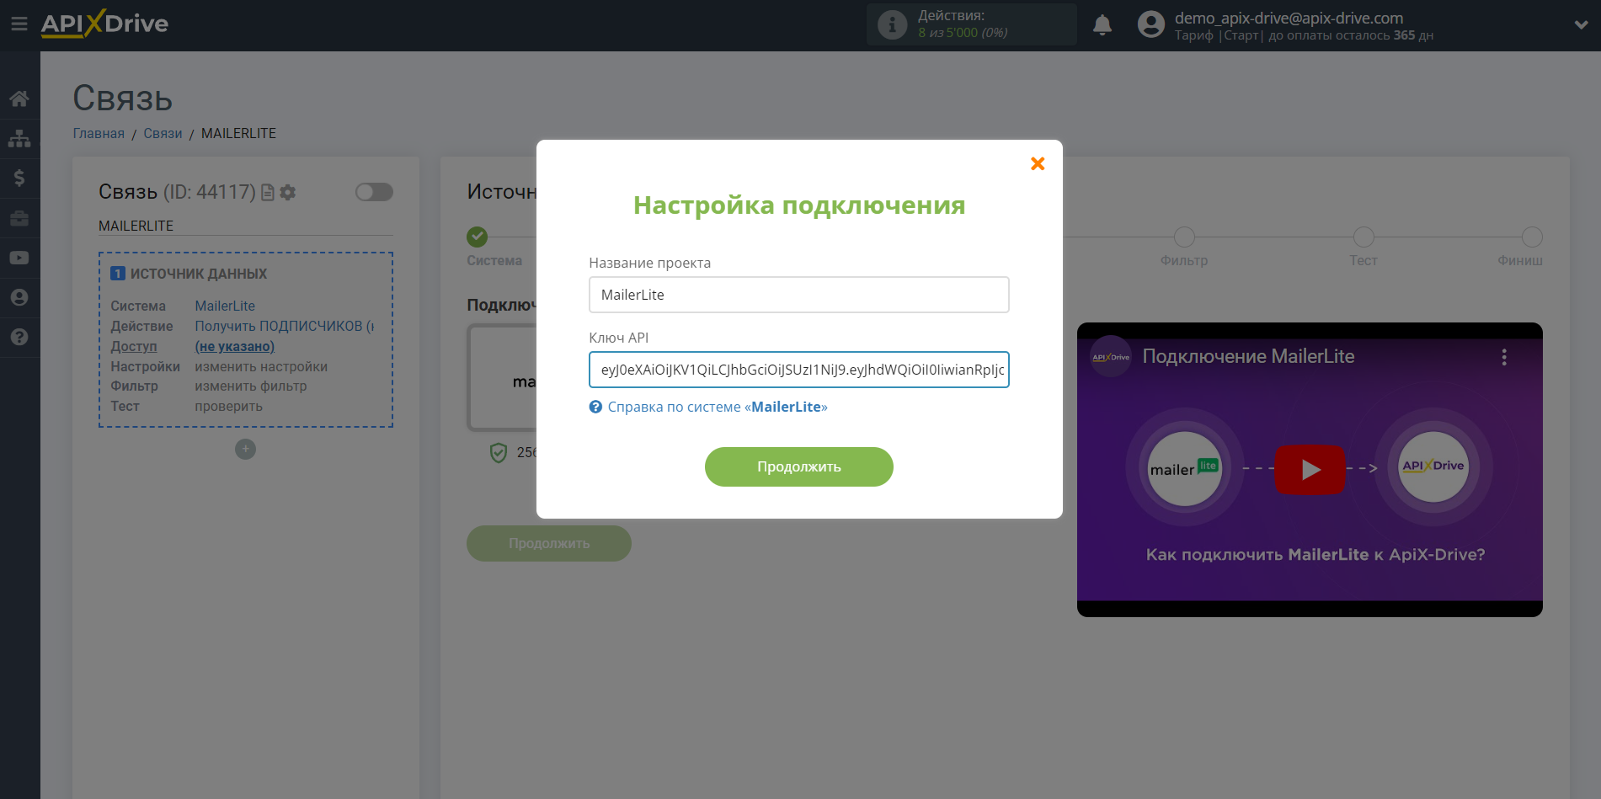The width and height of the screenshot is (1601, 799).
Task: Open the MailerLite help reference link
Action: pos(718,407)
